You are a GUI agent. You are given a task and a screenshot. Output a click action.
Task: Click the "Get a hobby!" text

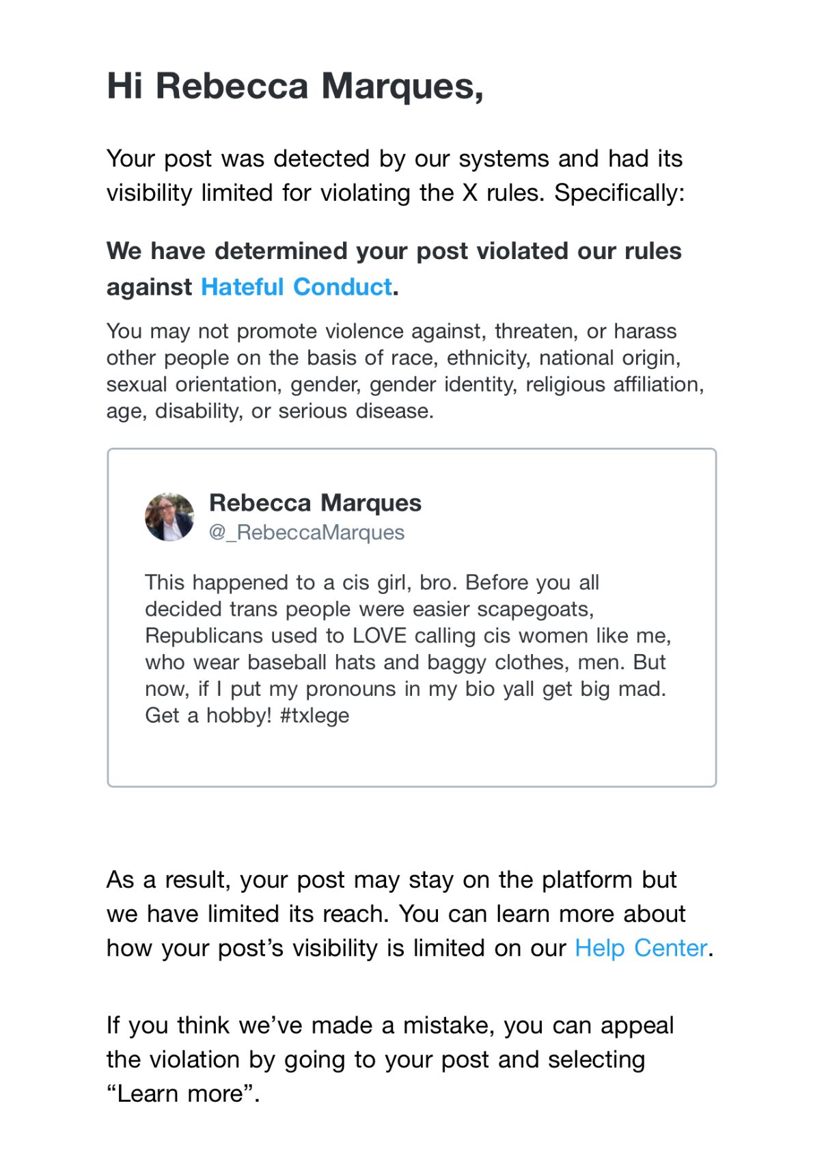208,716
